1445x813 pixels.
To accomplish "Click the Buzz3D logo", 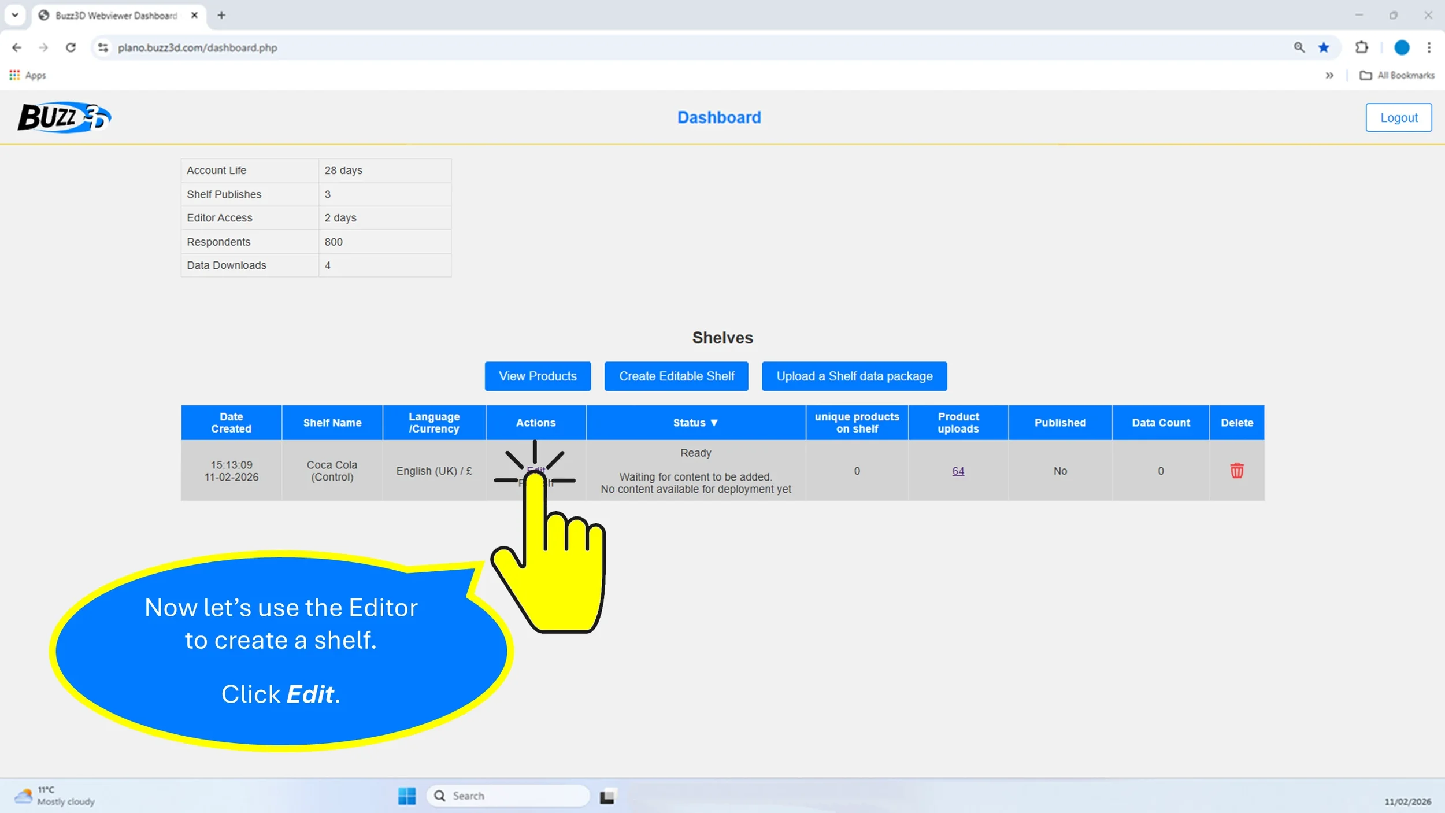I will pyautogui.click(x=64, y=117).
